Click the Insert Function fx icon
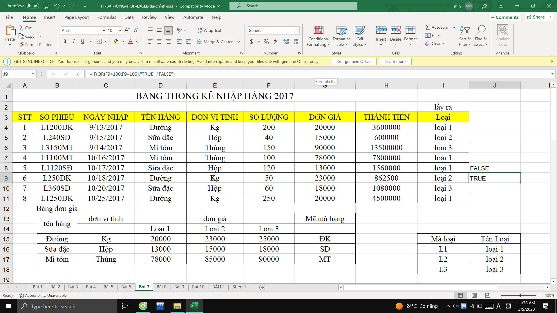The height and width of the screenshot is (313, 557). pyautogui.click(x=78, y=74)
